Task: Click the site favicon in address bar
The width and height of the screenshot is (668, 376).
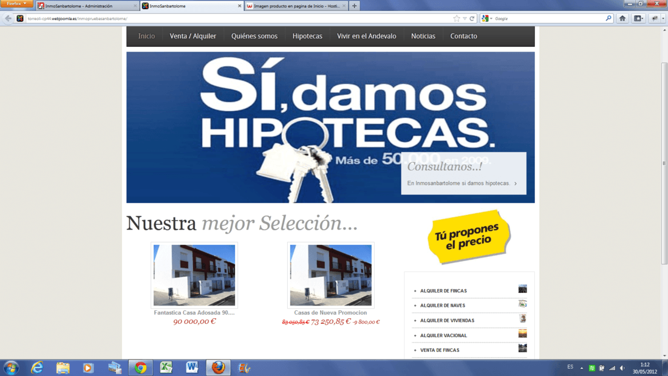Action: 20,18
